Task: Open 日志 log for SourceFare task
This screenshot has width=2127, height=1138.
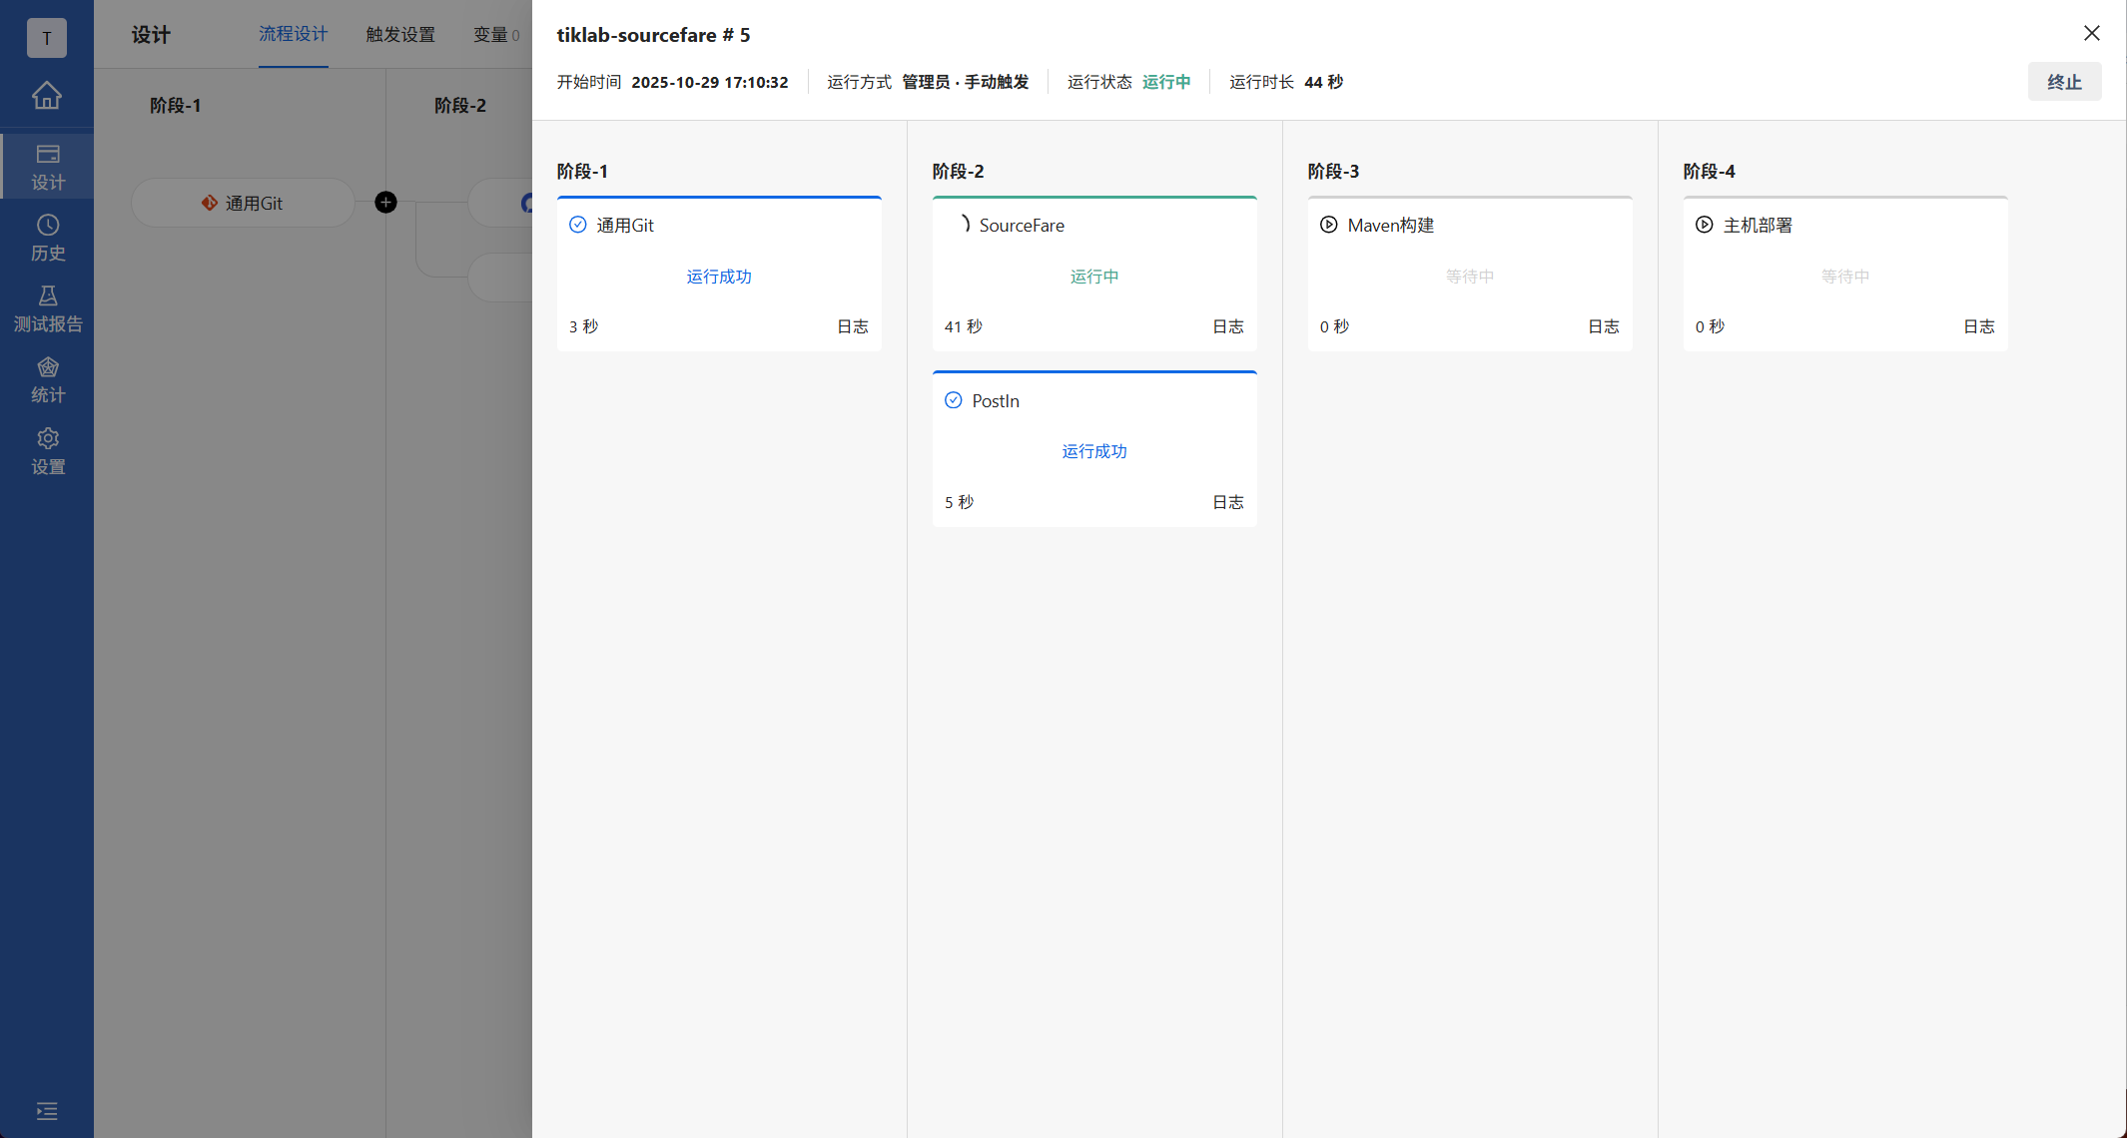Action: tap(1227, 326)
